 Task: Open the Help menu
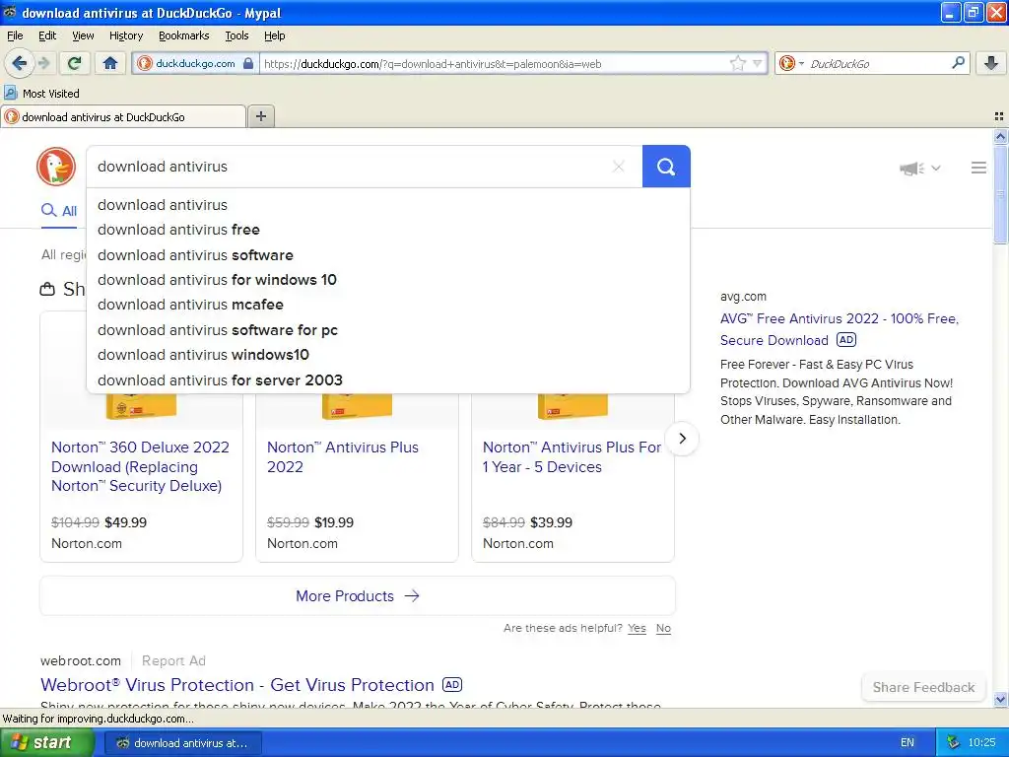(274, 36)
